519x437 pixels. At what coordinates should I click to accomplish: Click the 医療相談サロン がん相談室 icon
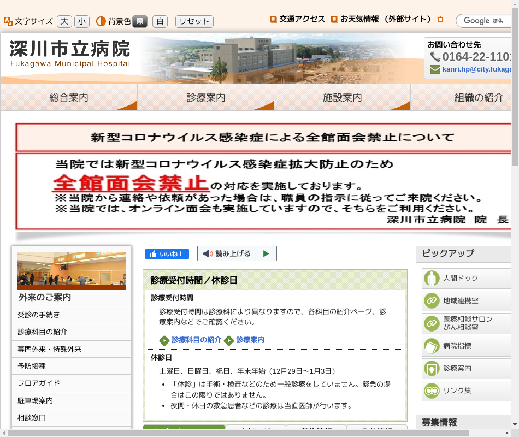click(432, 323)
